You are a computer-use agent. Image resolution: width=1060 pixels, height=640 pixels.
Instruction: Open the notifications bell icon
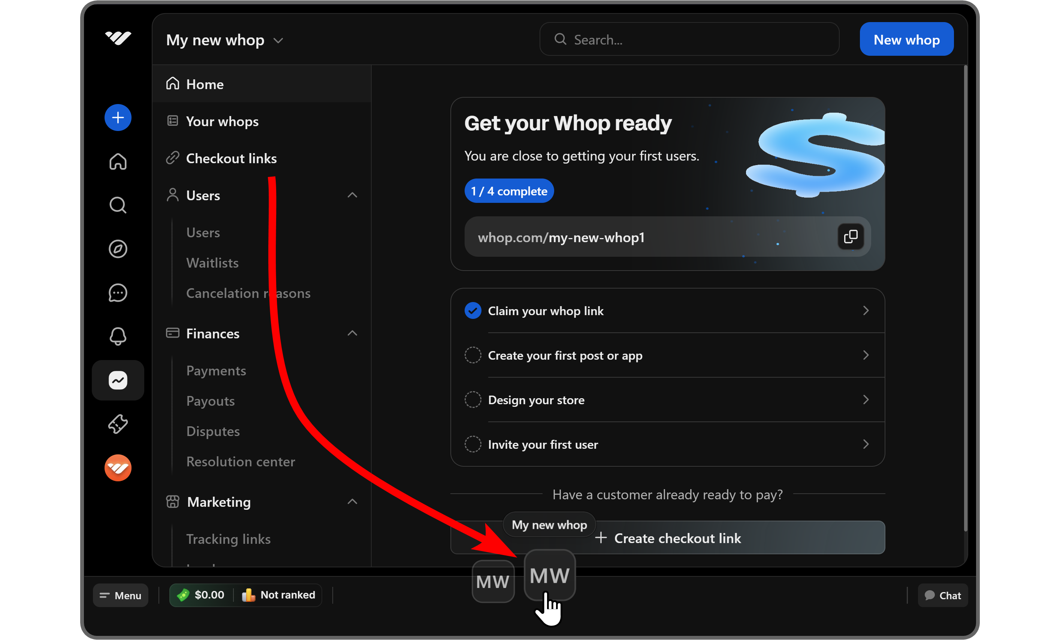[x=118, y=336]
